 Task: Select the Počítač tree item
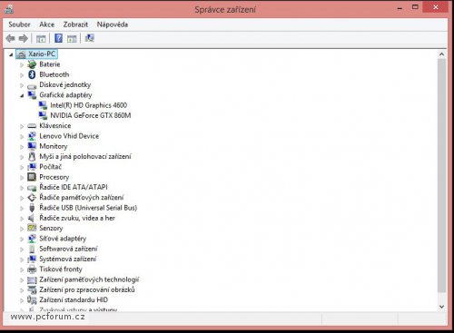tap(50, 167)
